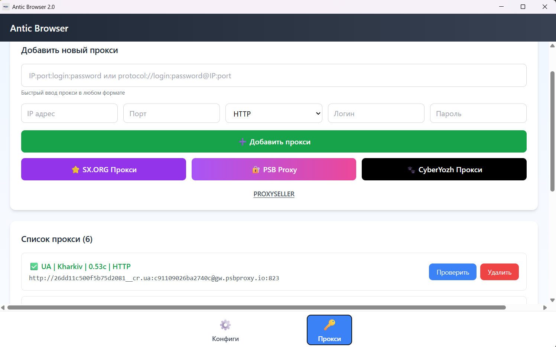Open the HTTP protocol dropdown
This screenshot has width=556, height=347.
(x=274, y=114)
